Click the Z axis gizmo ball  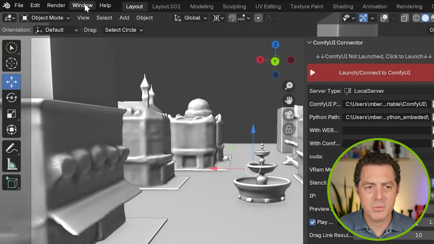point(275,45)
